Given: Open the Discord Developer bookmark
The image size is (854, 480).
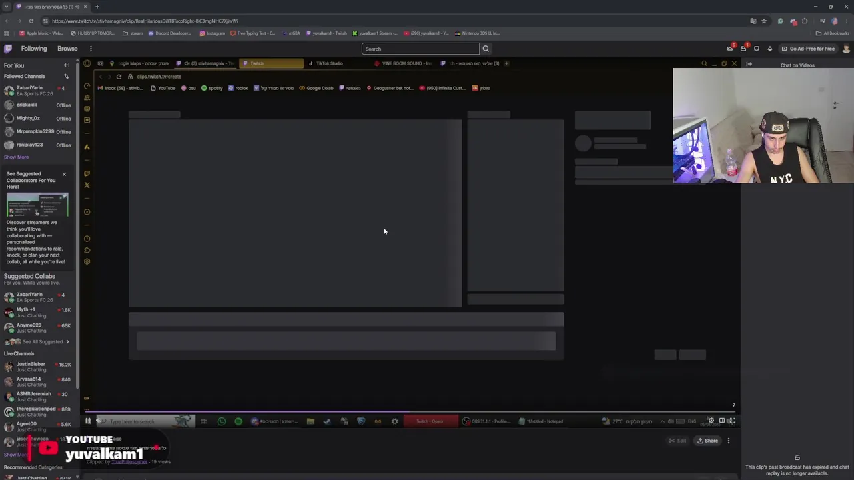Looking at the screenshot, I should tap(169, 33).
